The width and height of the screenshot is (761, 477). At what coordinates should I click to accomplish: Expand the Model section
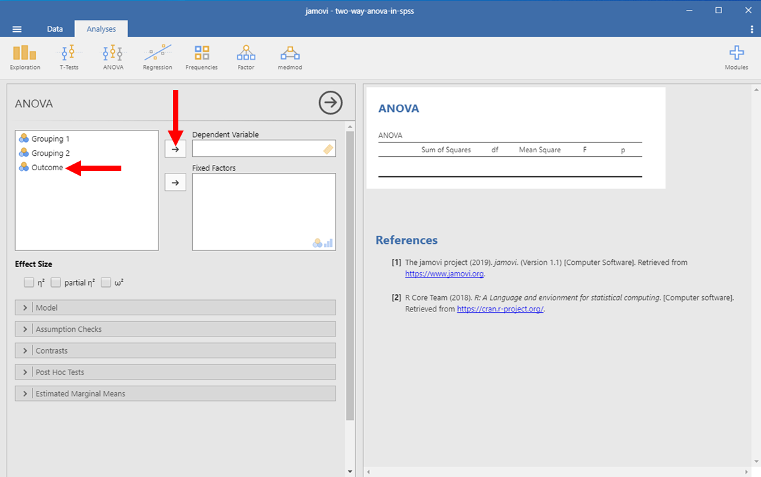(x=175, y=307)
